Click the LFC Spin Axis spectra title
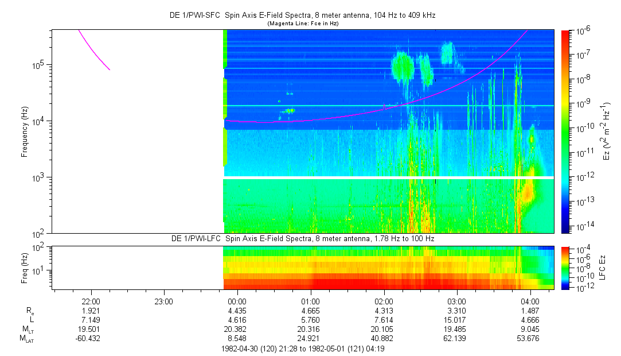The width and height of the screenshot is (621, 356). 303,238
